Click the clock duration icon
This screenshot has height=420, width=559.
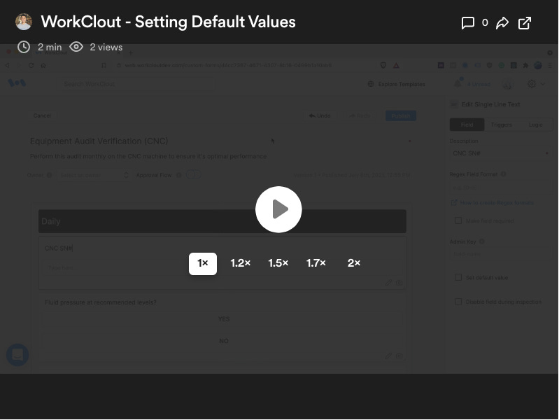(x=24, y=47)
